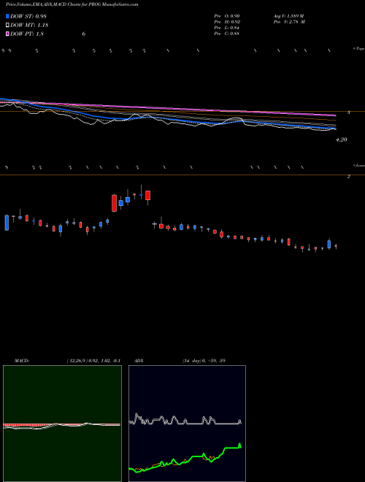365x482 pixels.
Task: Click the 'ADX' panel heading
Action: tap(139, 361)
